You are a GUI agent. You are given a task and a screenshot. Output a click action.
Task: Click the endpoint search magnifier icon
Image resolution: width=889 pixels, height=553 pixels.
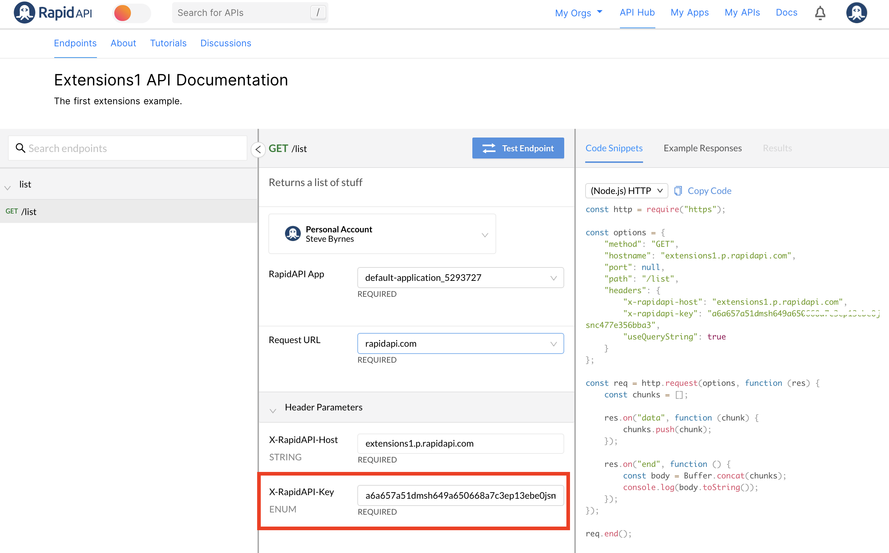pos(20,148)
